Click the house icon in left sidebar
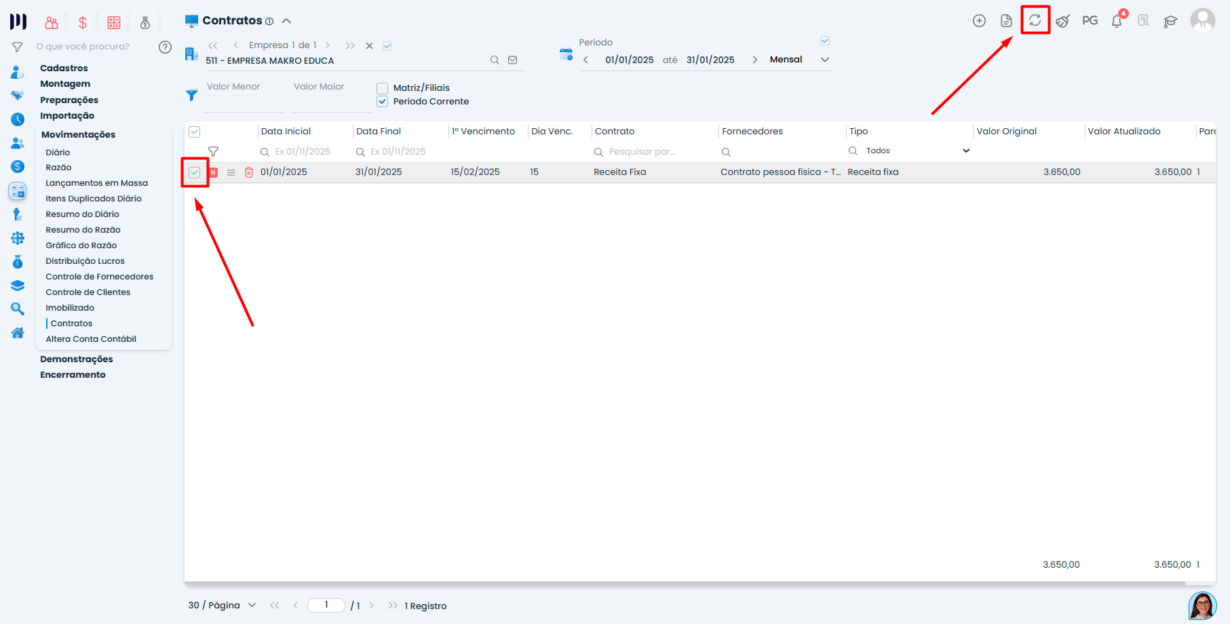This screenshot has width=1230, height=624. click(18, 333)
